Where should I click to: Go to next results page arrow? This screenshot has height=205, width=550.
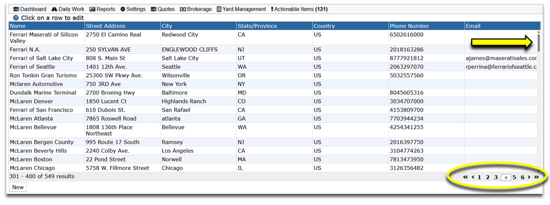529,177
